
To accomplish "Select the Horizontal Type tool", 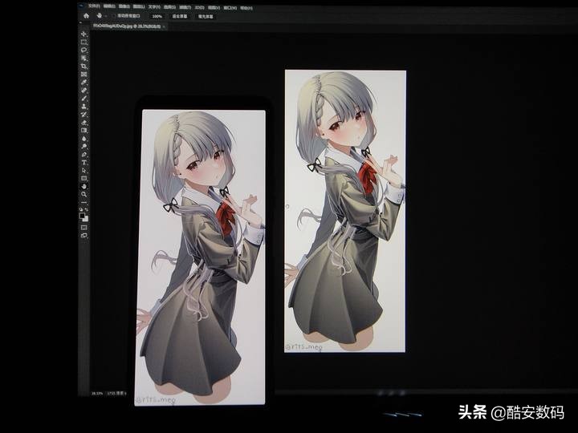I will click(83, 162).
